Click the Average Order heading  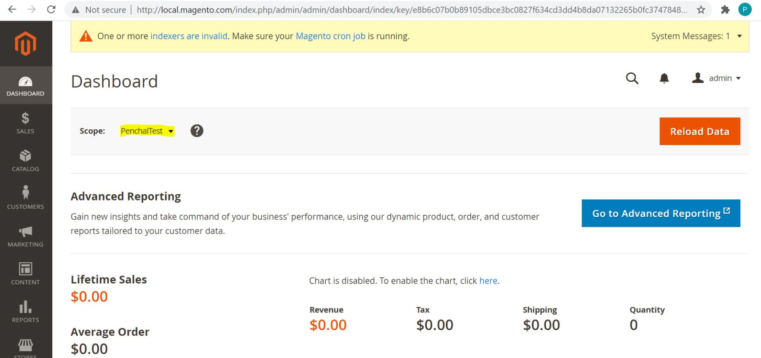[110, 332]
